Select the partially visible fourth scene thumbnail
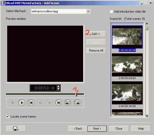The width and height of the screenshot is (154, 135). [127, 112]
